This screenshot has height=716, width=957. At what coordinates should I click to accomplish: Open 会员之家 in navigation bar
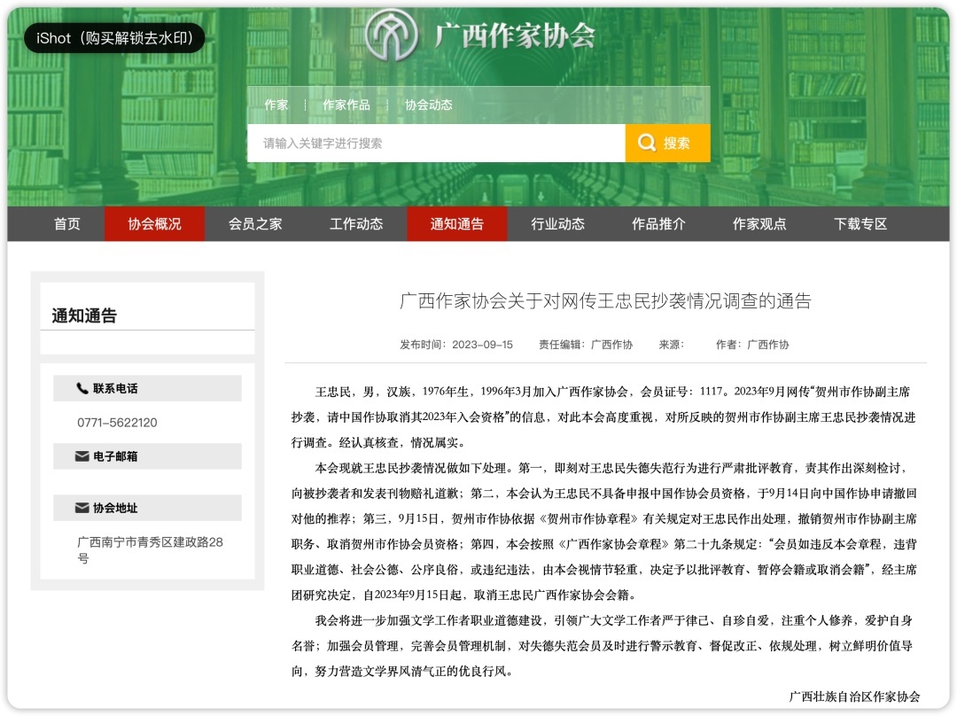pos(255,224)
